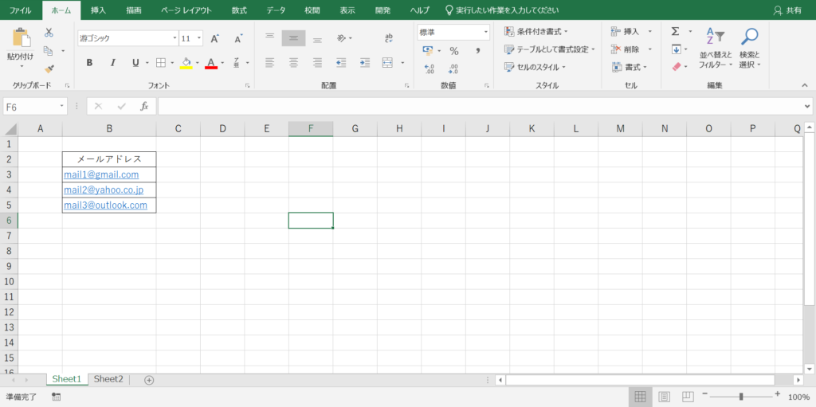Add a new sheet with plus icon
Viewport: 816px width, 407px height.
(x=149, y=380)
